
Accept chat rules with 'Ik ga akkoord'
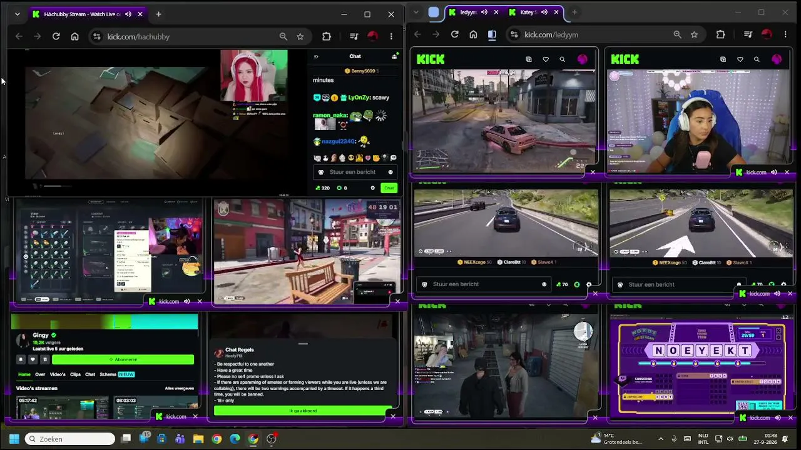click(303, 411)
